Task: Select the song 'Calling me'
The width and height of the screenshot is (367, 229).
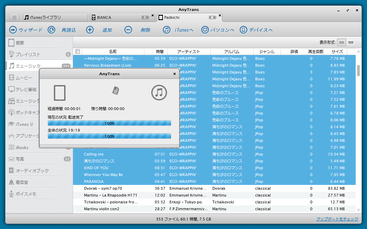Action: (214, 154)
